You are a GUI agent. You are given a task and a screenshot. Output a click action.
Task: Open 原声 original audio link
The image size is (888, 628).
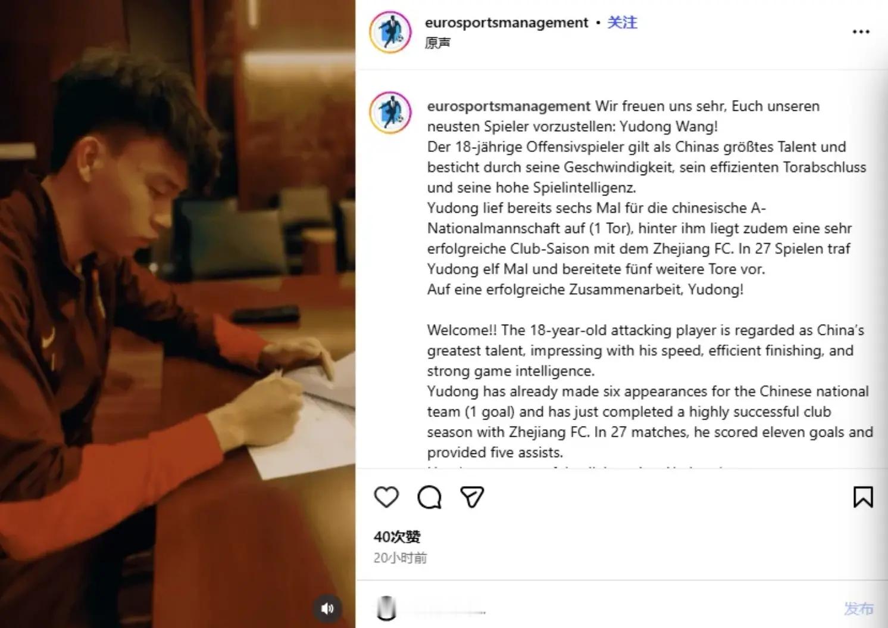[437, 43]
